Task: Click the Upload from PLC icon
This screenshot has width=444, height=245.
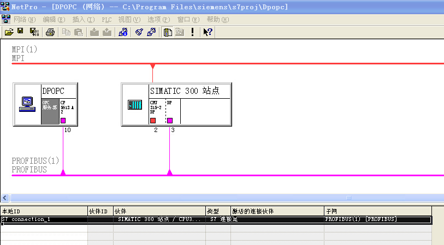Action: [106, 32]
